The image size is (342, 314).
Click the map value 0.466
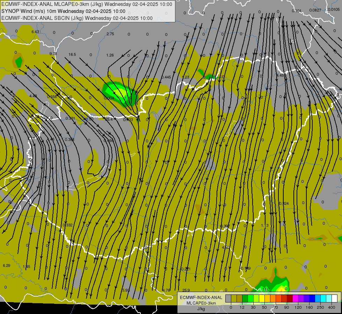pyautogui.click(x=108, y=141)
